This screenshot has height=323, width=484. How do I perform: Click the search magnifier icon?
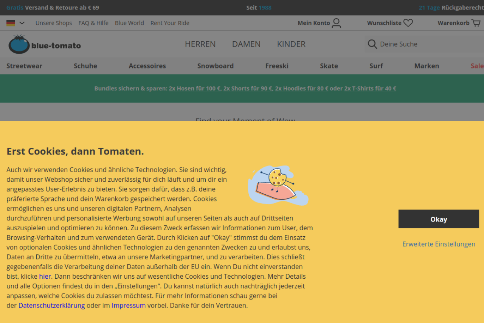(372, 44)
